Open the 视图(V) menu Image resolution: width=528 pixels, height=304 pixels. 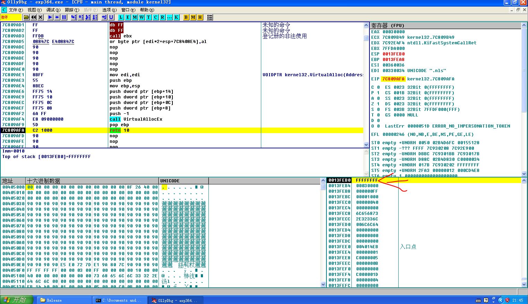(x=34, y=10)
